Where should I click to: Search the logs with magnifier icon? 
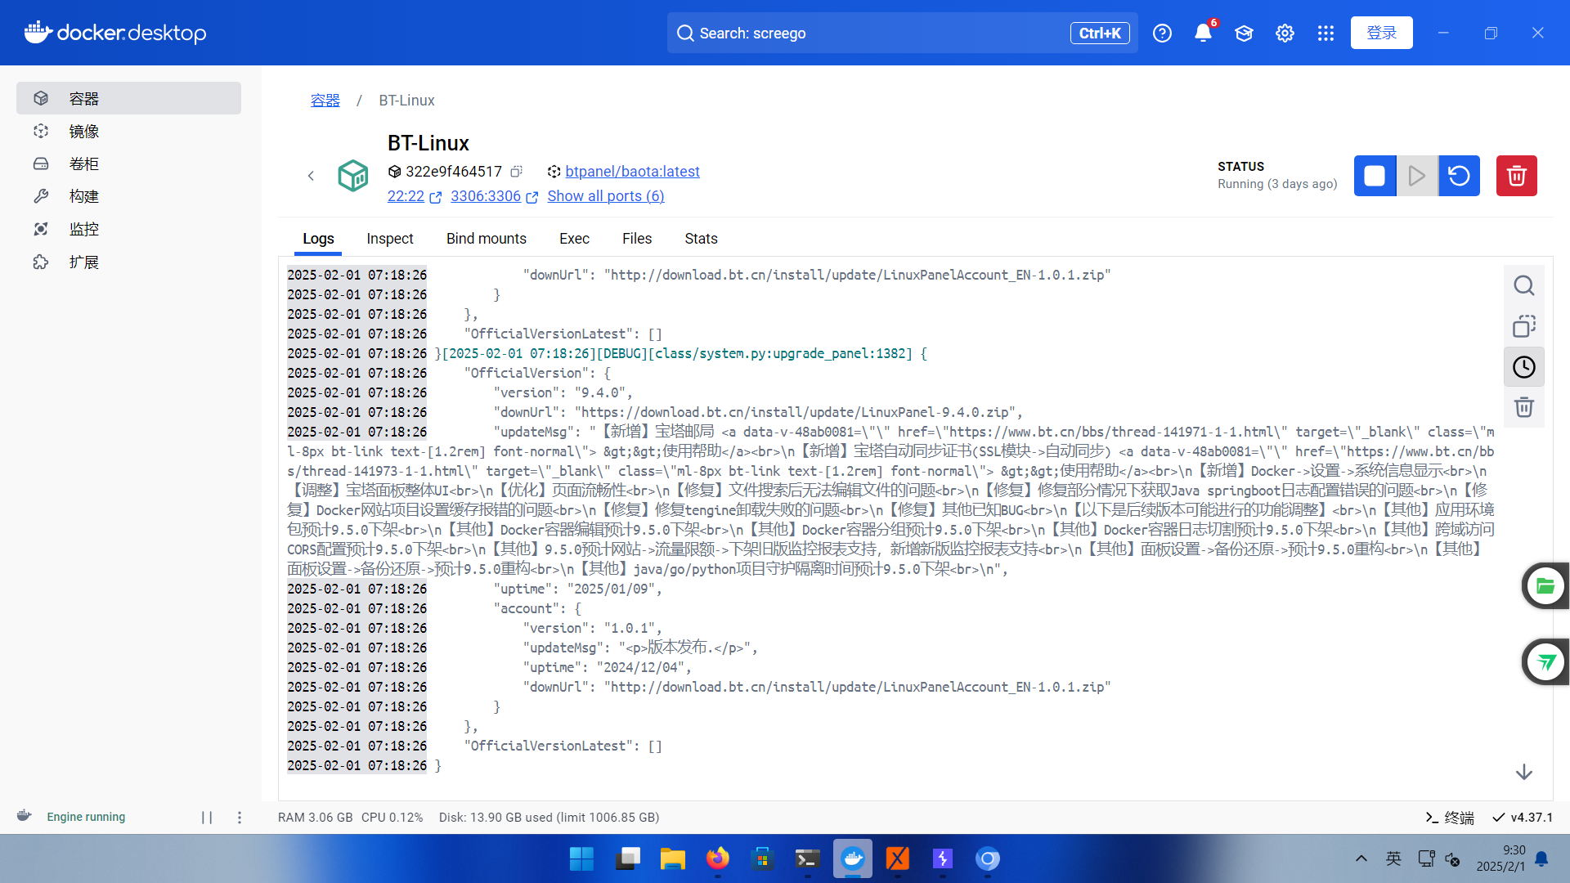tap(1523, 285)
